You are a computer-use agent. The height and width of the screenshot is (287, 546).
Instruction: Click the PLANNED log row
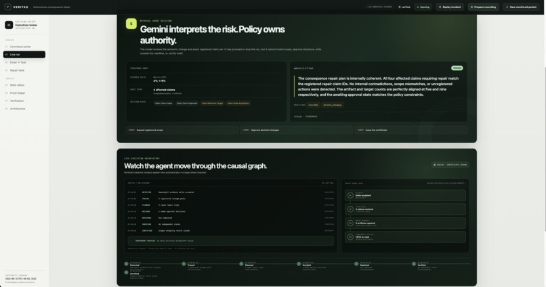point(230,205)
